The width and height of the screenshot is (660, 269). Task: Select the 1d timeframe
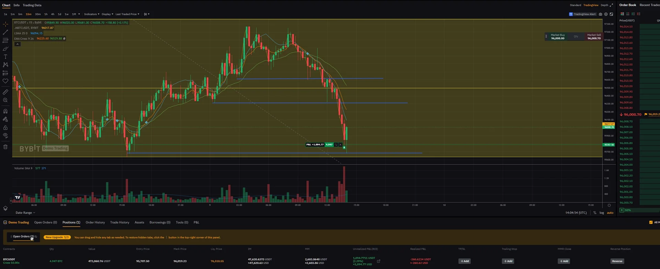point(59,14)
